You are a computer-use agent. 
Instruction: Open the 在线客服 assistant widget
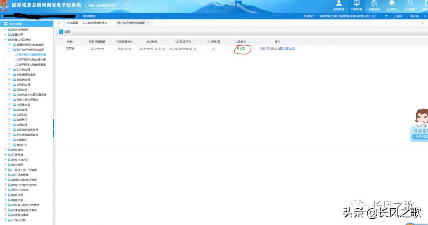click(419, 127)
